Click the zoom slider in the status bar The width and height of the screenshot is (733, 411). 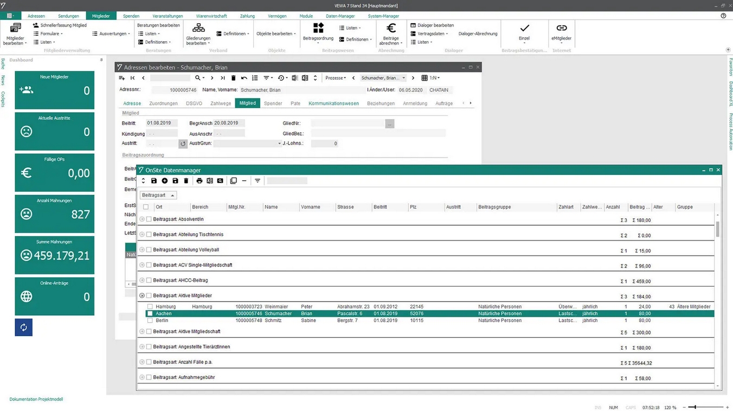tap(704, 407)
